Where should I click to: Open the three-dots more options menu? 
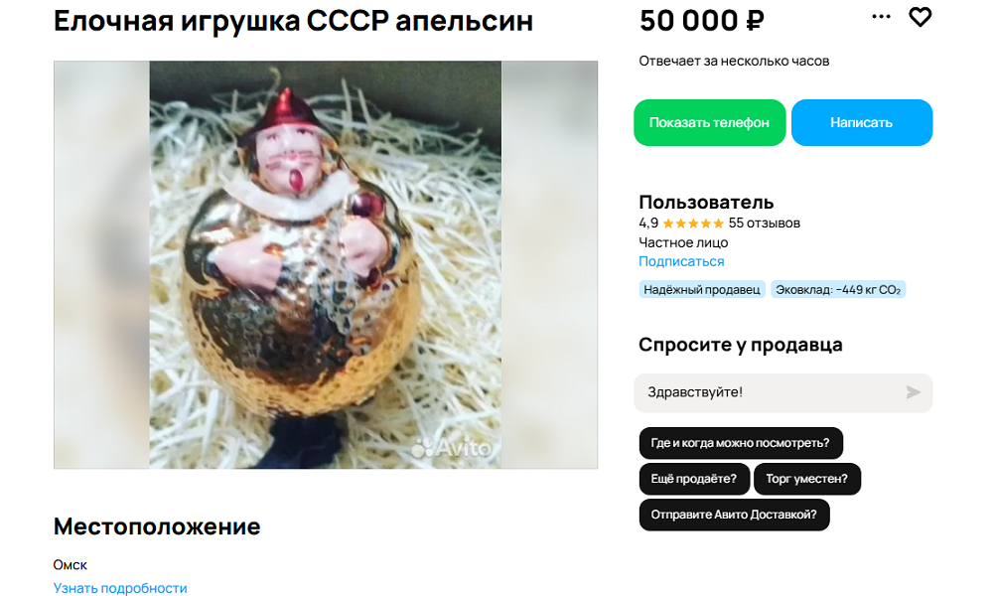tap(881, 17)
